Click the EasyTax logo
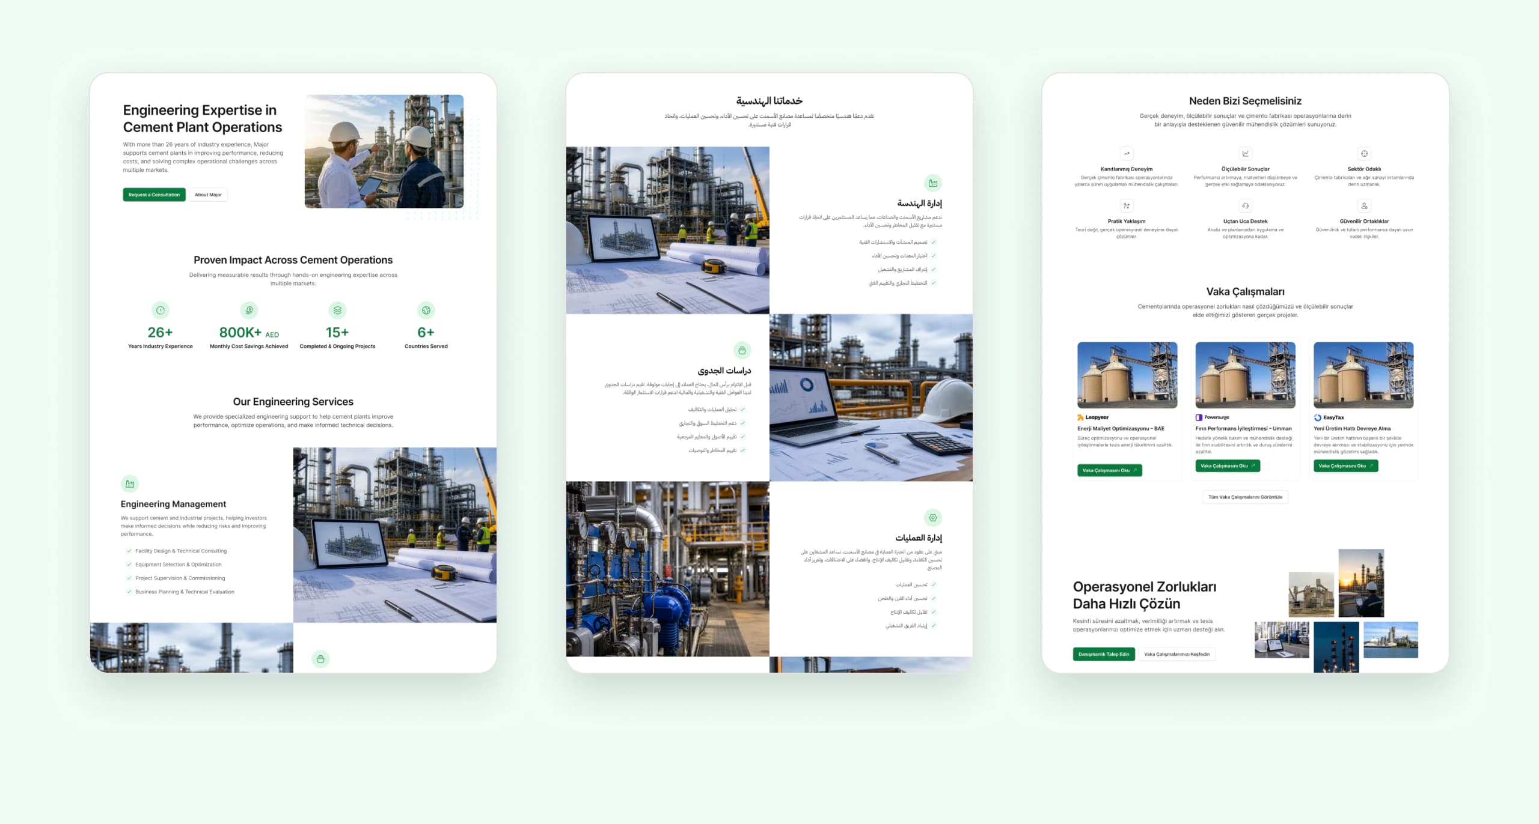 1329,417
